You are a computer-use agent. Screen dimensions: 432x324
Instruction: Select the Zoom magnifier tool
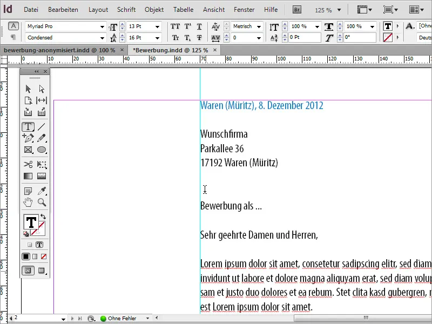coord(42,202)
